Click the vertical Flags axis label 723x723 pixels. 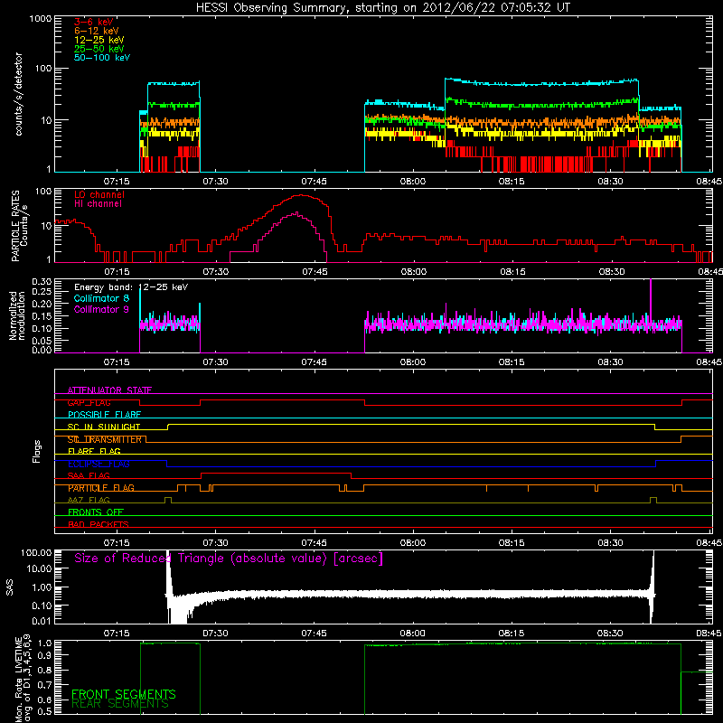point(36,451)
